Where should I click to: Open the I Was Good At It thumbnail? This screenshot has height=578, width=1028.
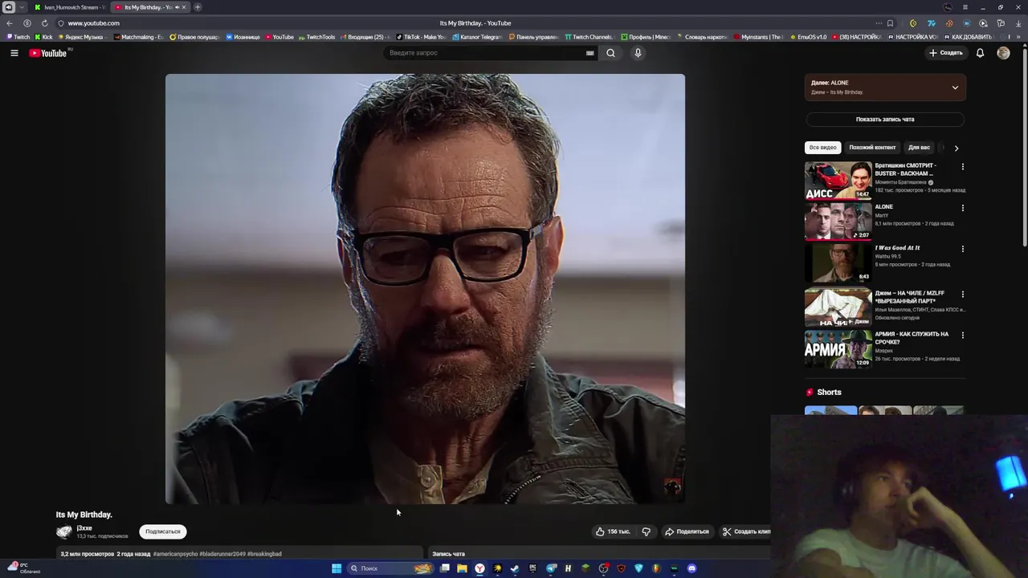(838, 263)
